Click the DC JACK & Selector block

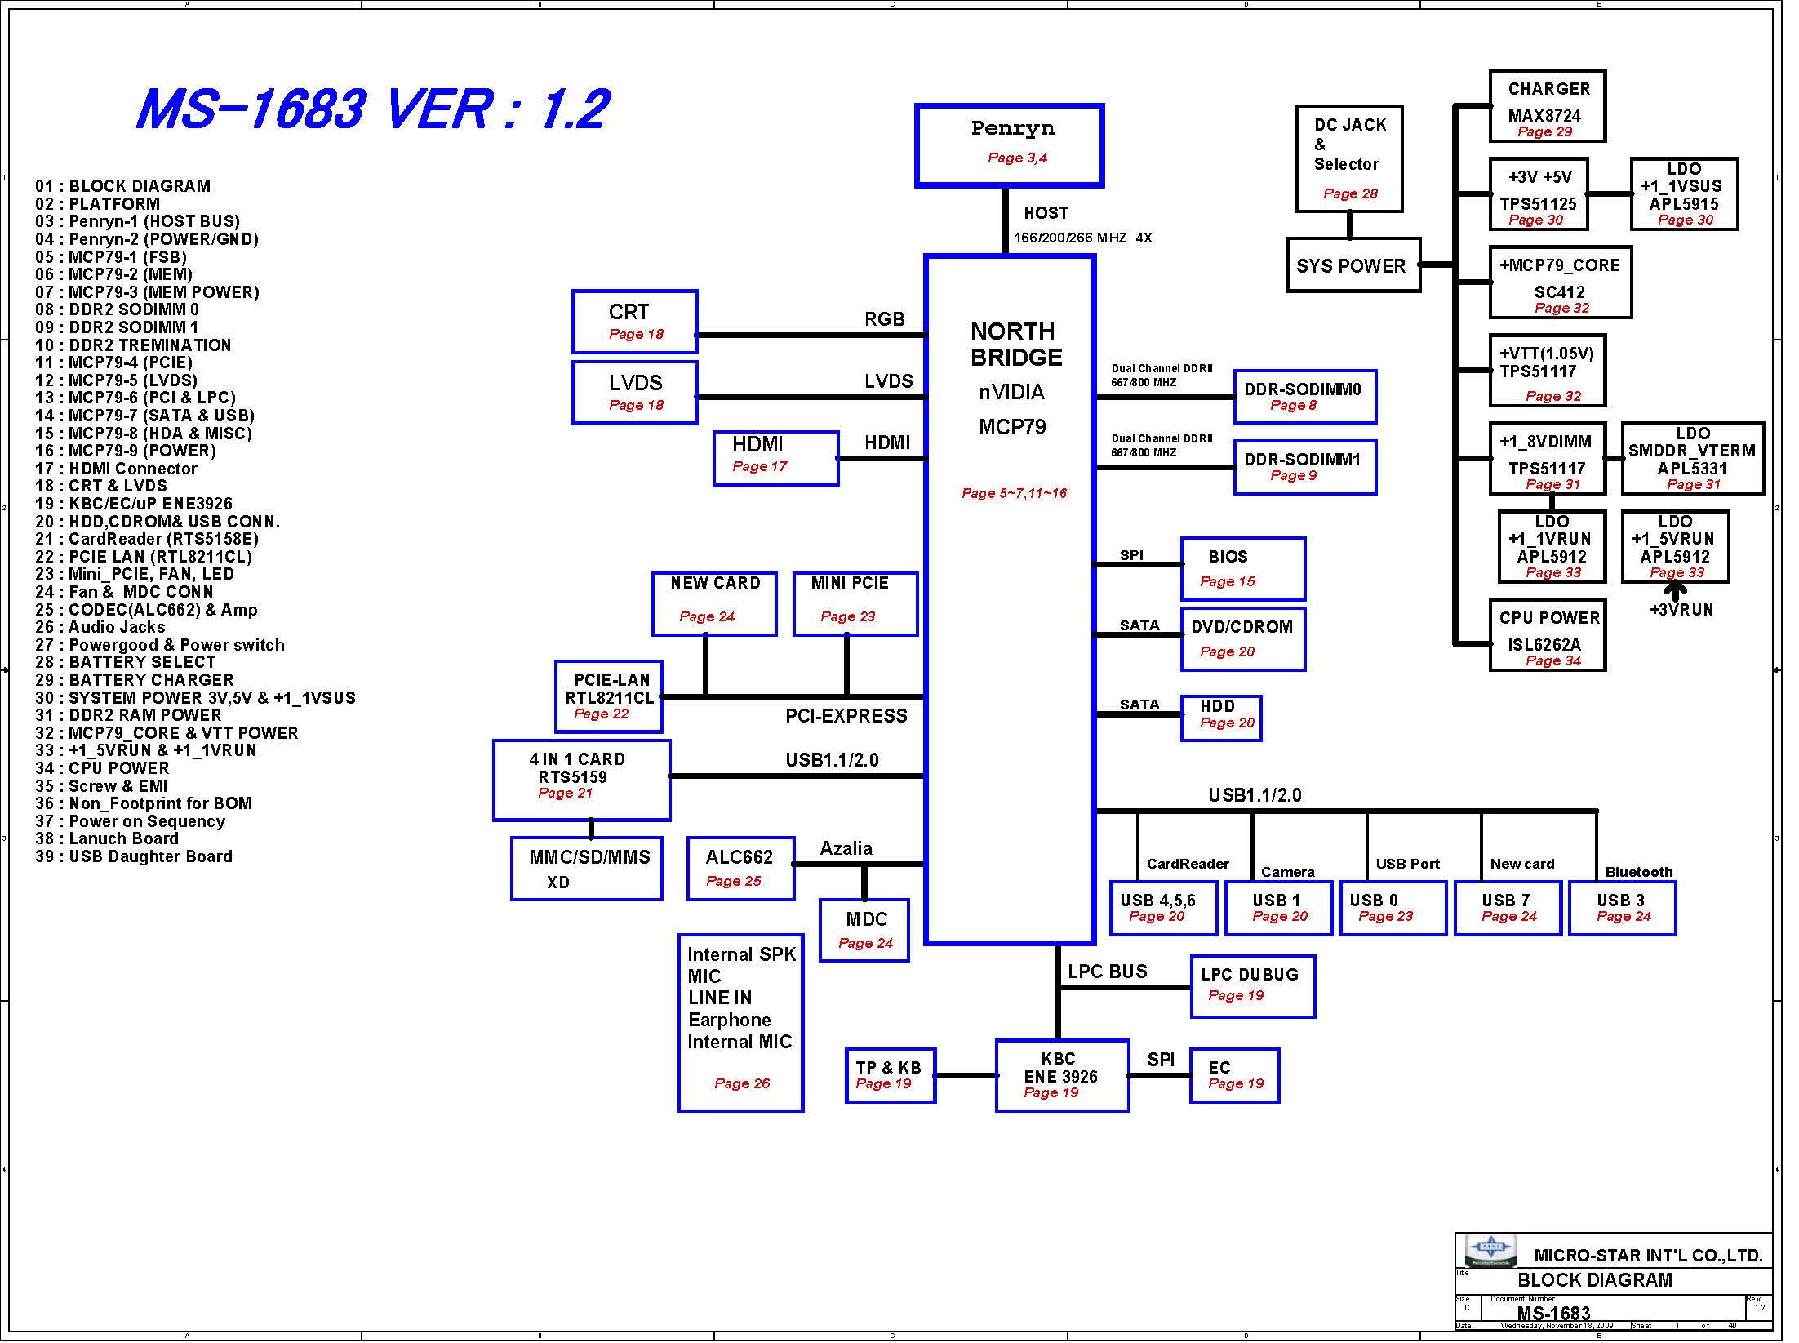pyautogui.click(x=1348, y=158)
